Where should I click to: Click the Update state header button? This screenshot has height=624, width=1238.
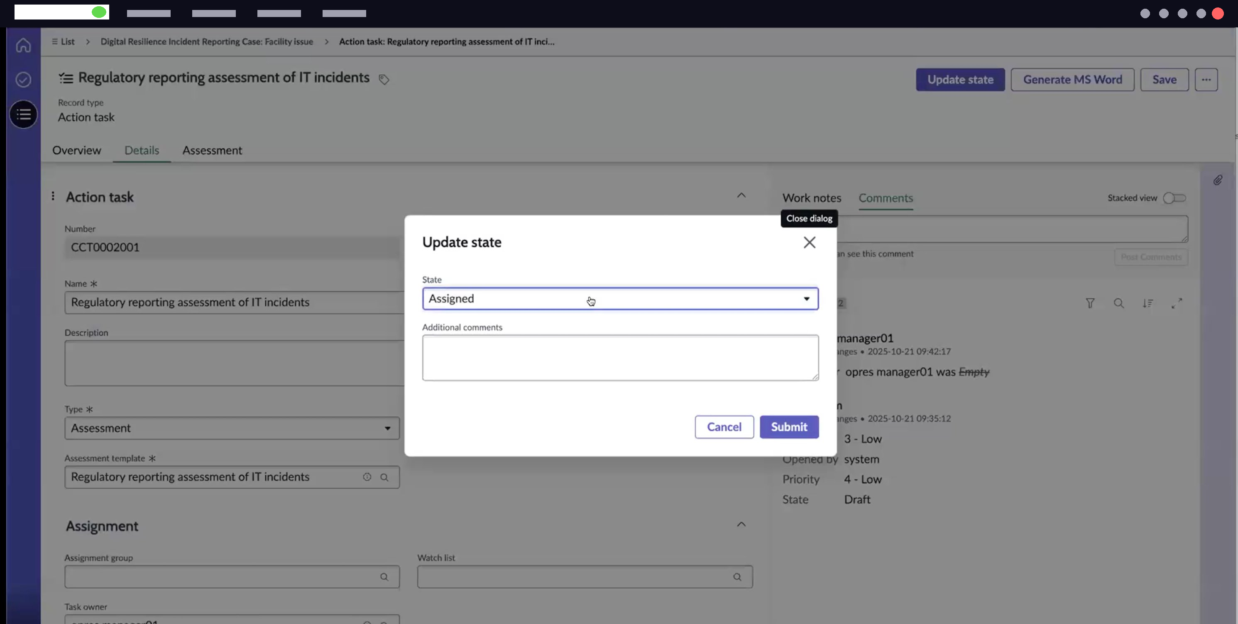click(960, 80)
